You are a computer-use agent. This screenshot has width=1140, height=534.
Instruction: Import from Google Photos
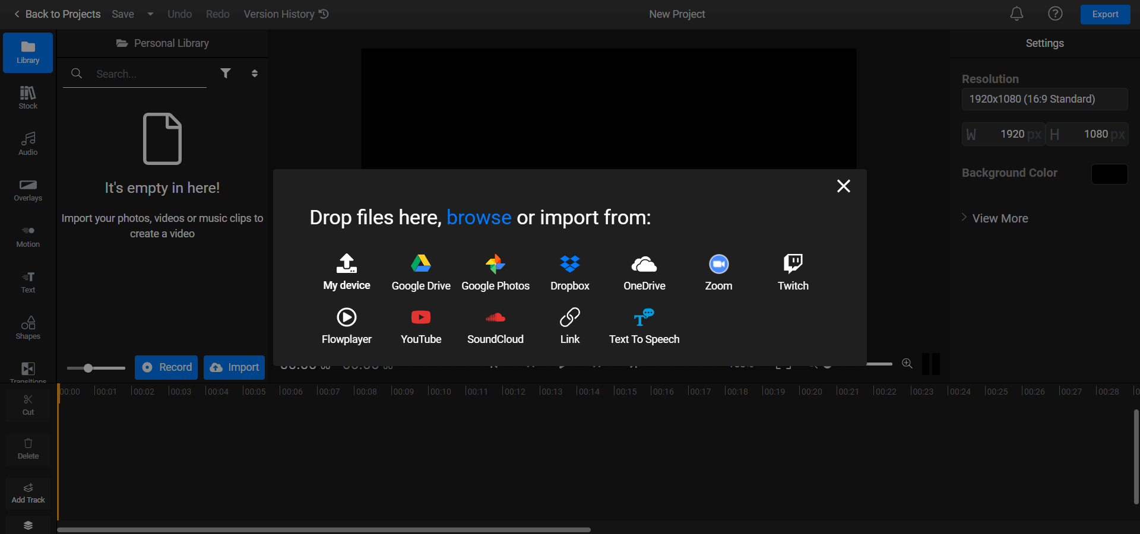[x=495, y=272]
